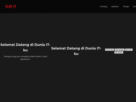Choose the Misi Web filter

tap(129, 50)
